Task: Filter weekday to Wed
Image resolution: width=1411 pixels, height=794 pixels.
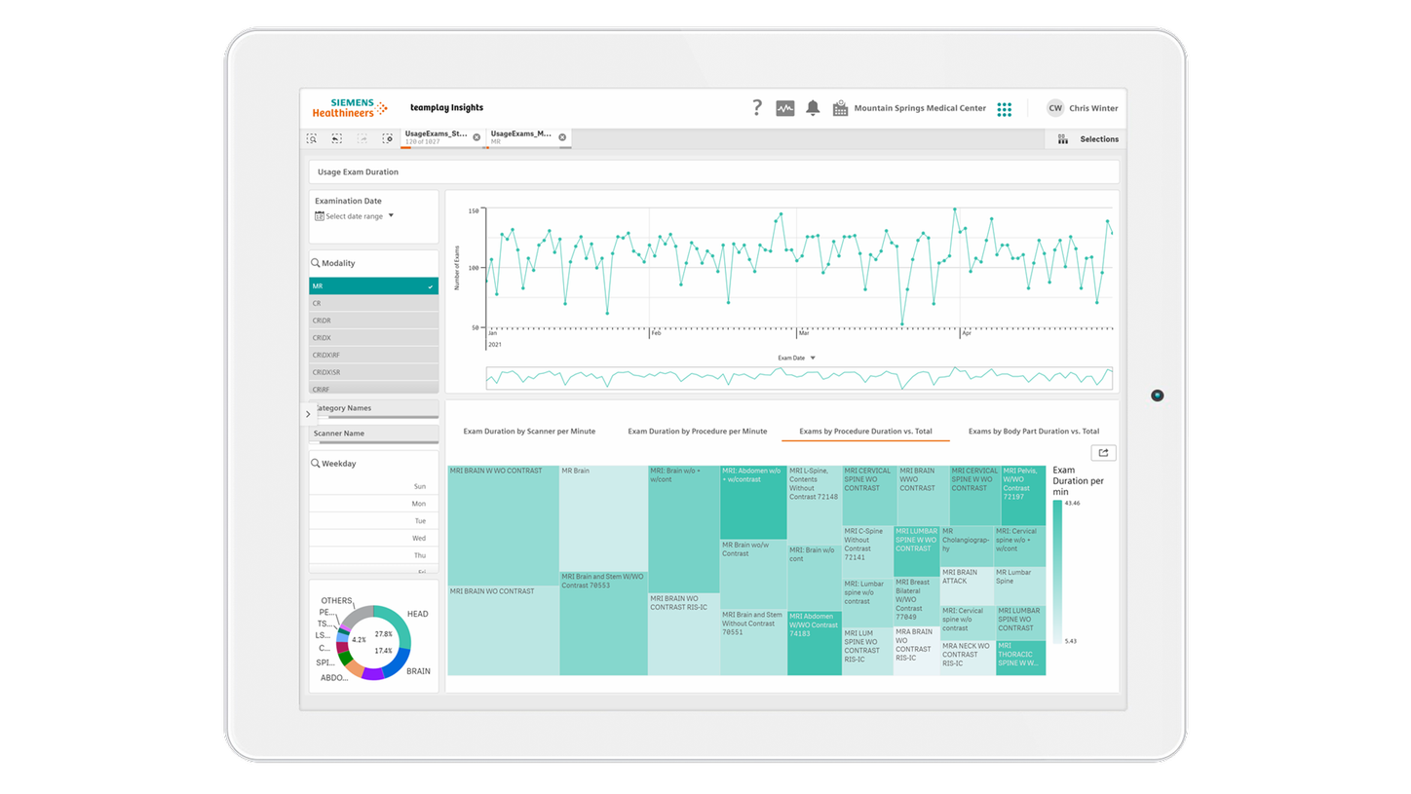Action: click(x=374, y=538)
